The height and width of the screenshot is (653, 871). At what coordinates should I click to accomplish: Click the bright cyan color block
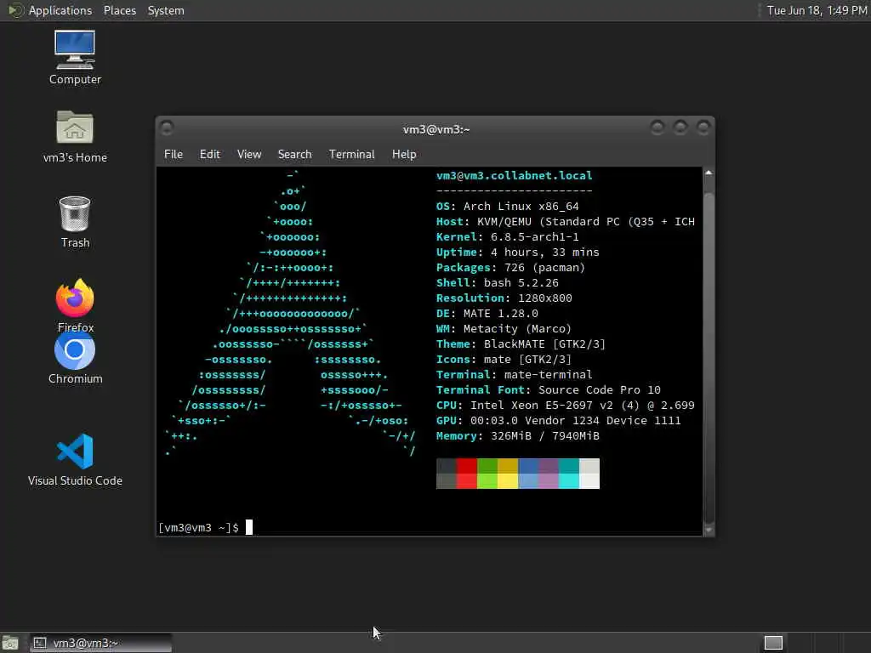tap(569, 481)
